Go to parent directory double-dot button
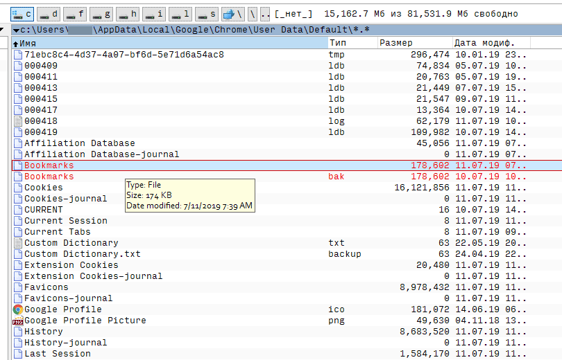Viewport: 562px width, 360px height. (x=265, y=15)
